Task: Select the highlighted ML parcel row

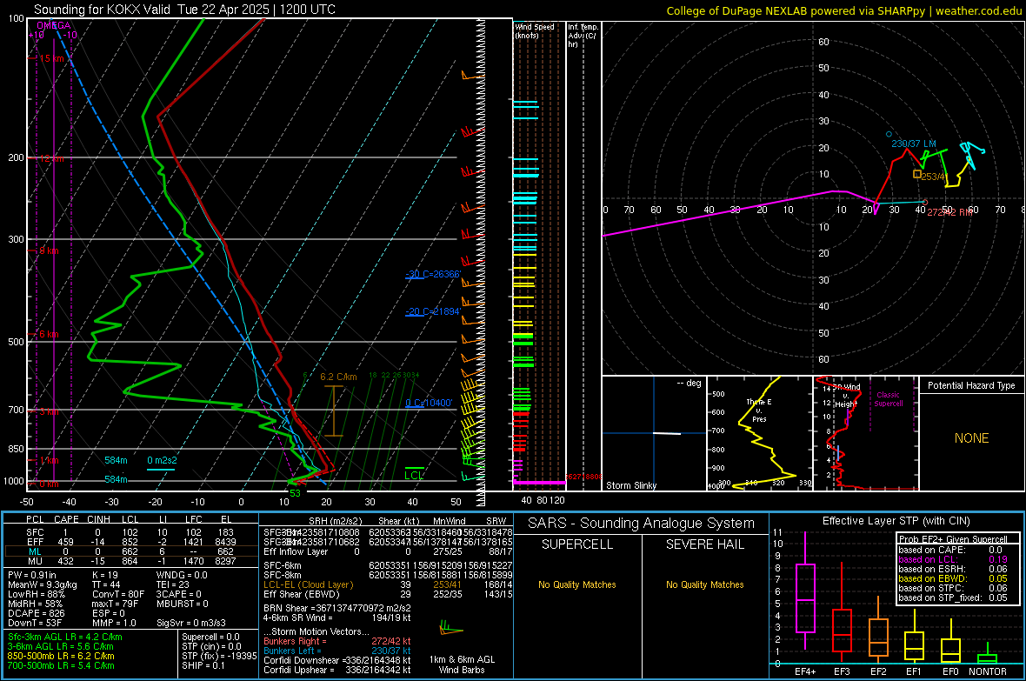Action: coord(130,551)
